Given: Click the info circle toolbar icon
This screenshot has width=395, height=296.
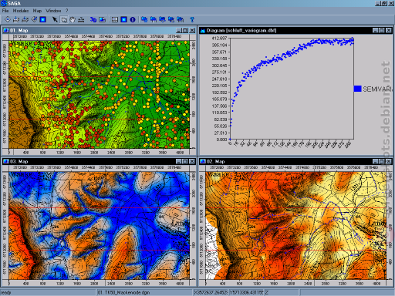Looking at the screenshot, I should [x=133, y=19].
